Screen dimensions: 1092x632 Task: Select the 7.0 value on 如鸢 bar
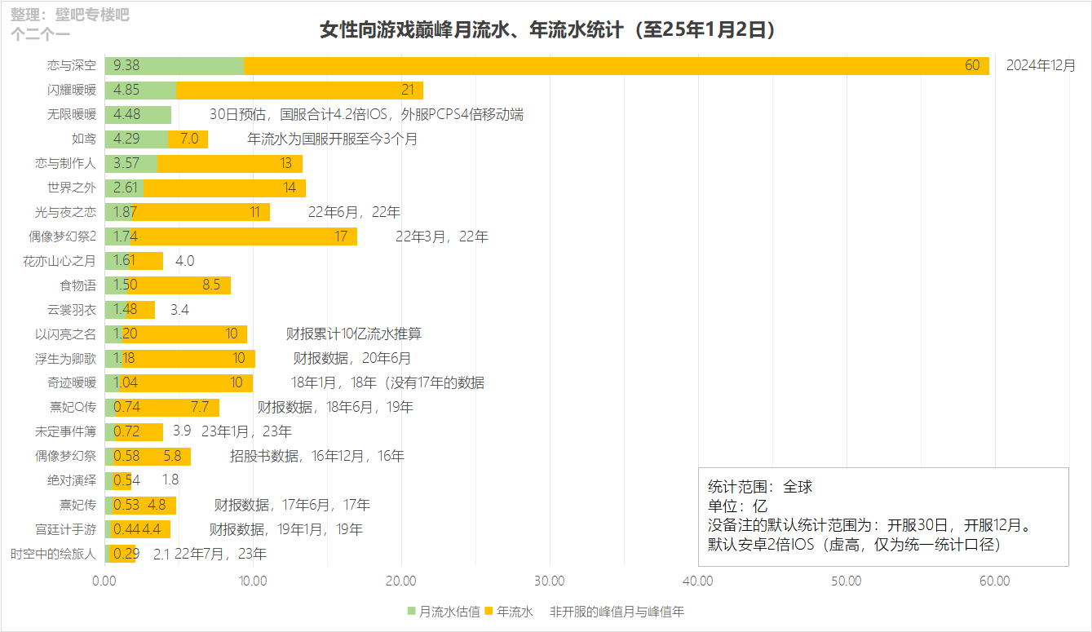tap(189, 139)
